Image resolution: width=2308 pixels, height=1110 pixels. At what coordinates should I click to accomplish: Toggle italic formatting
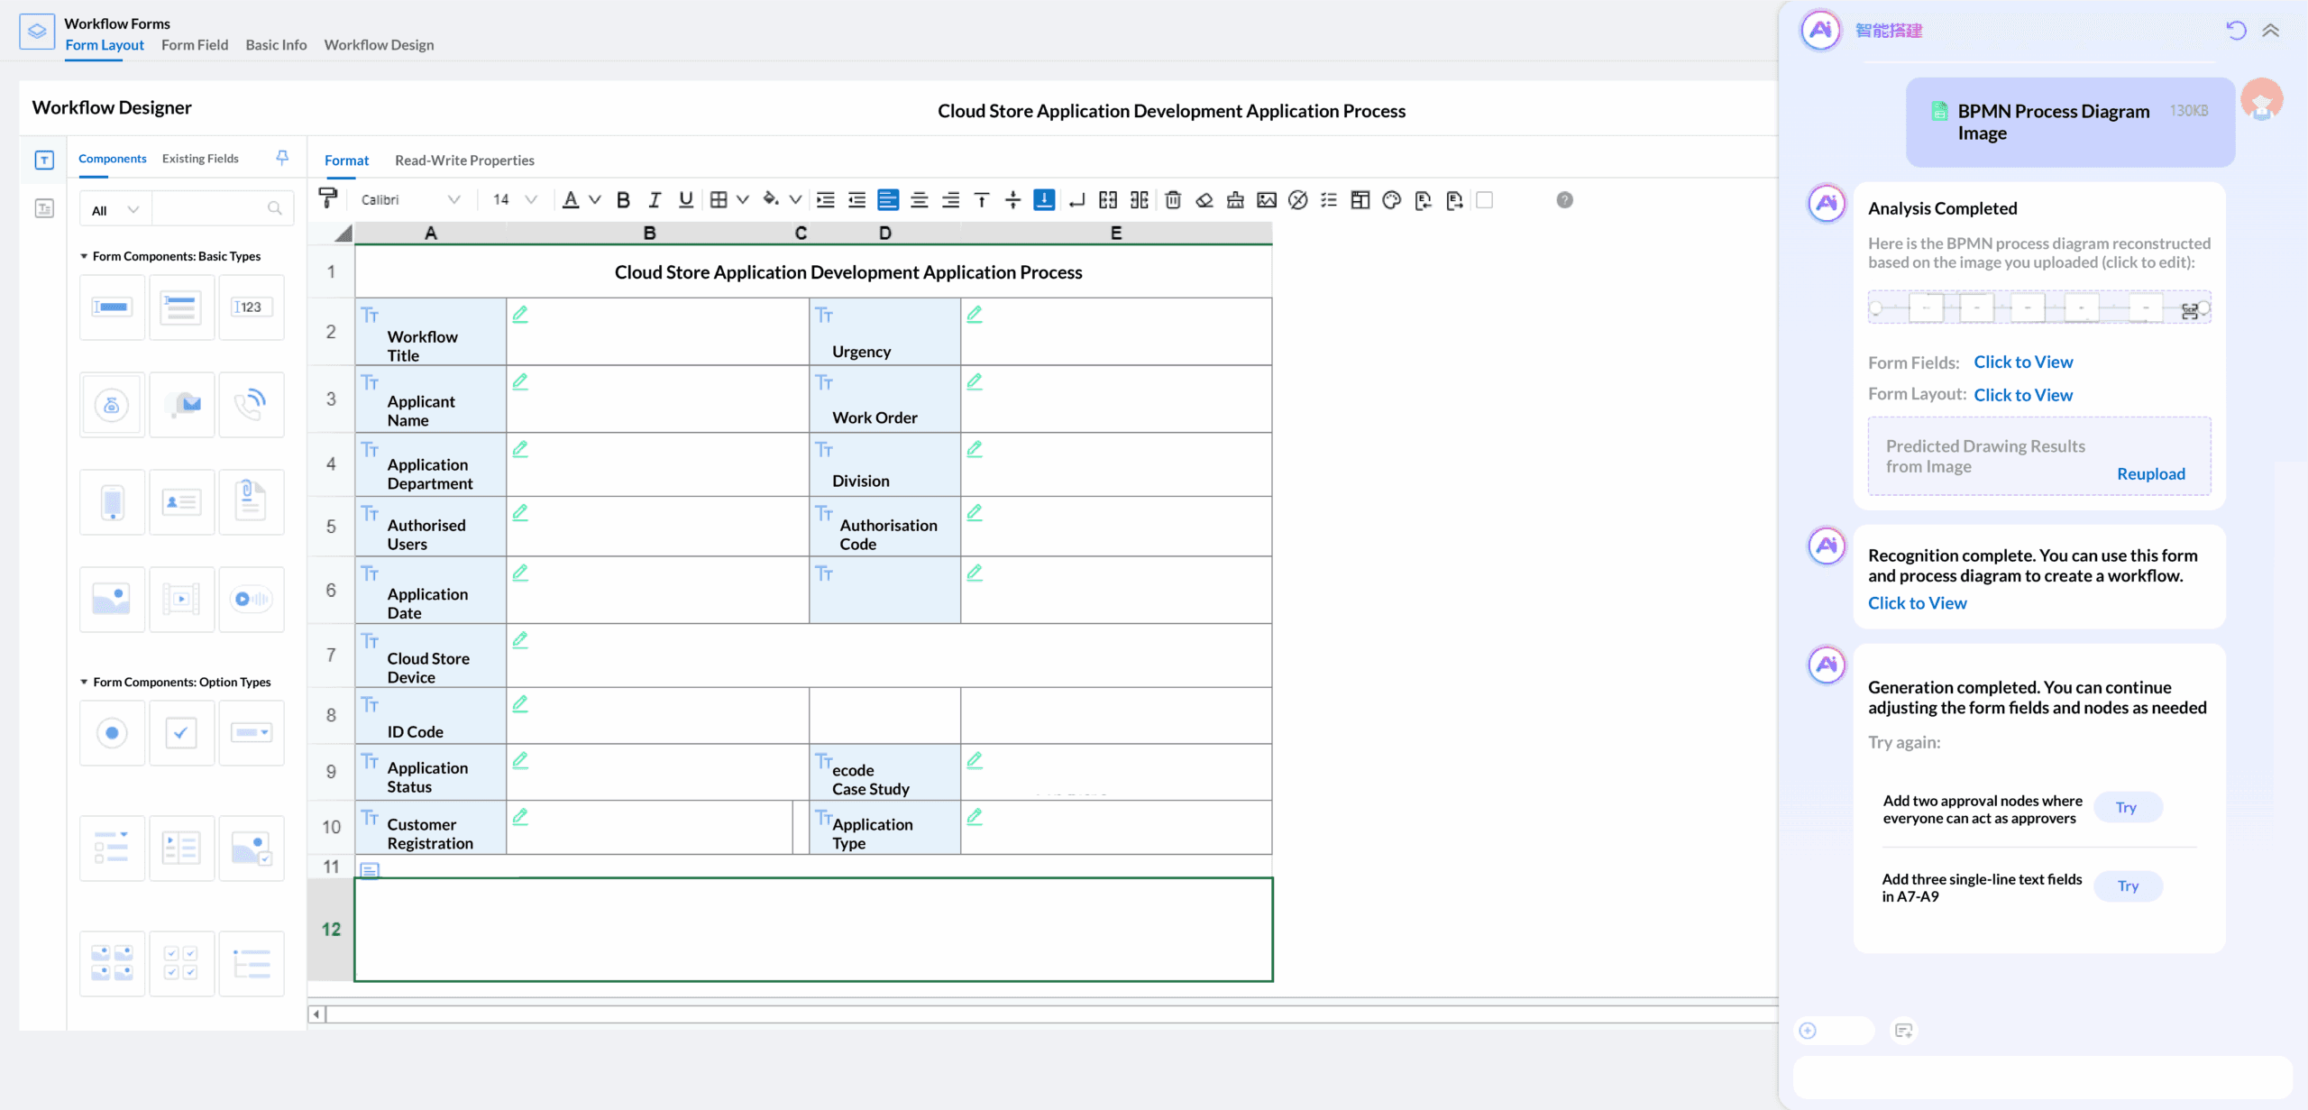tap(655, 200)
